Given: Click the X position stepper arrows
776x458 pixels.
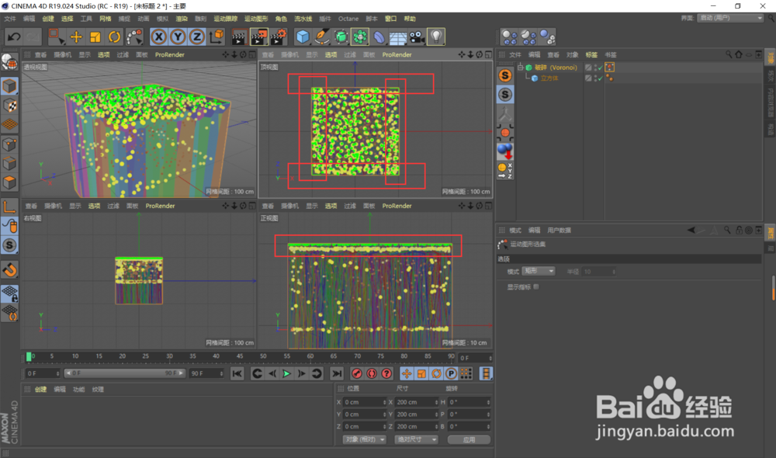Looking at the screenshot, I should [x=384, y=402].
